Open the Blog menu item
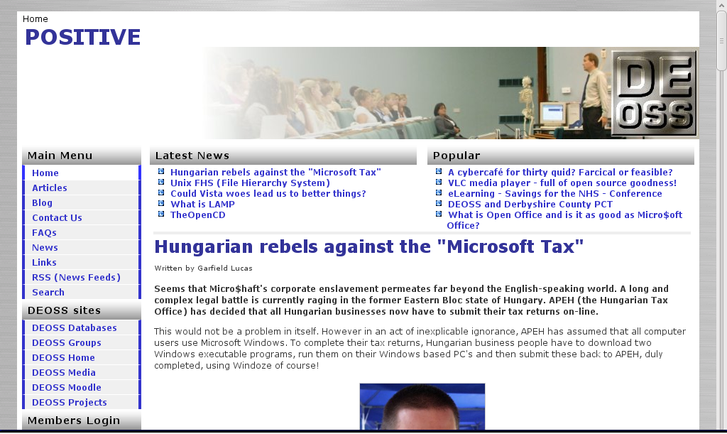727x434 pixels. pos(42,203)
